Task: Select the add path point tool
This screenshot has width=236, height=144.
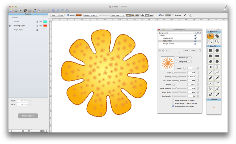Action: coord(210,89)
